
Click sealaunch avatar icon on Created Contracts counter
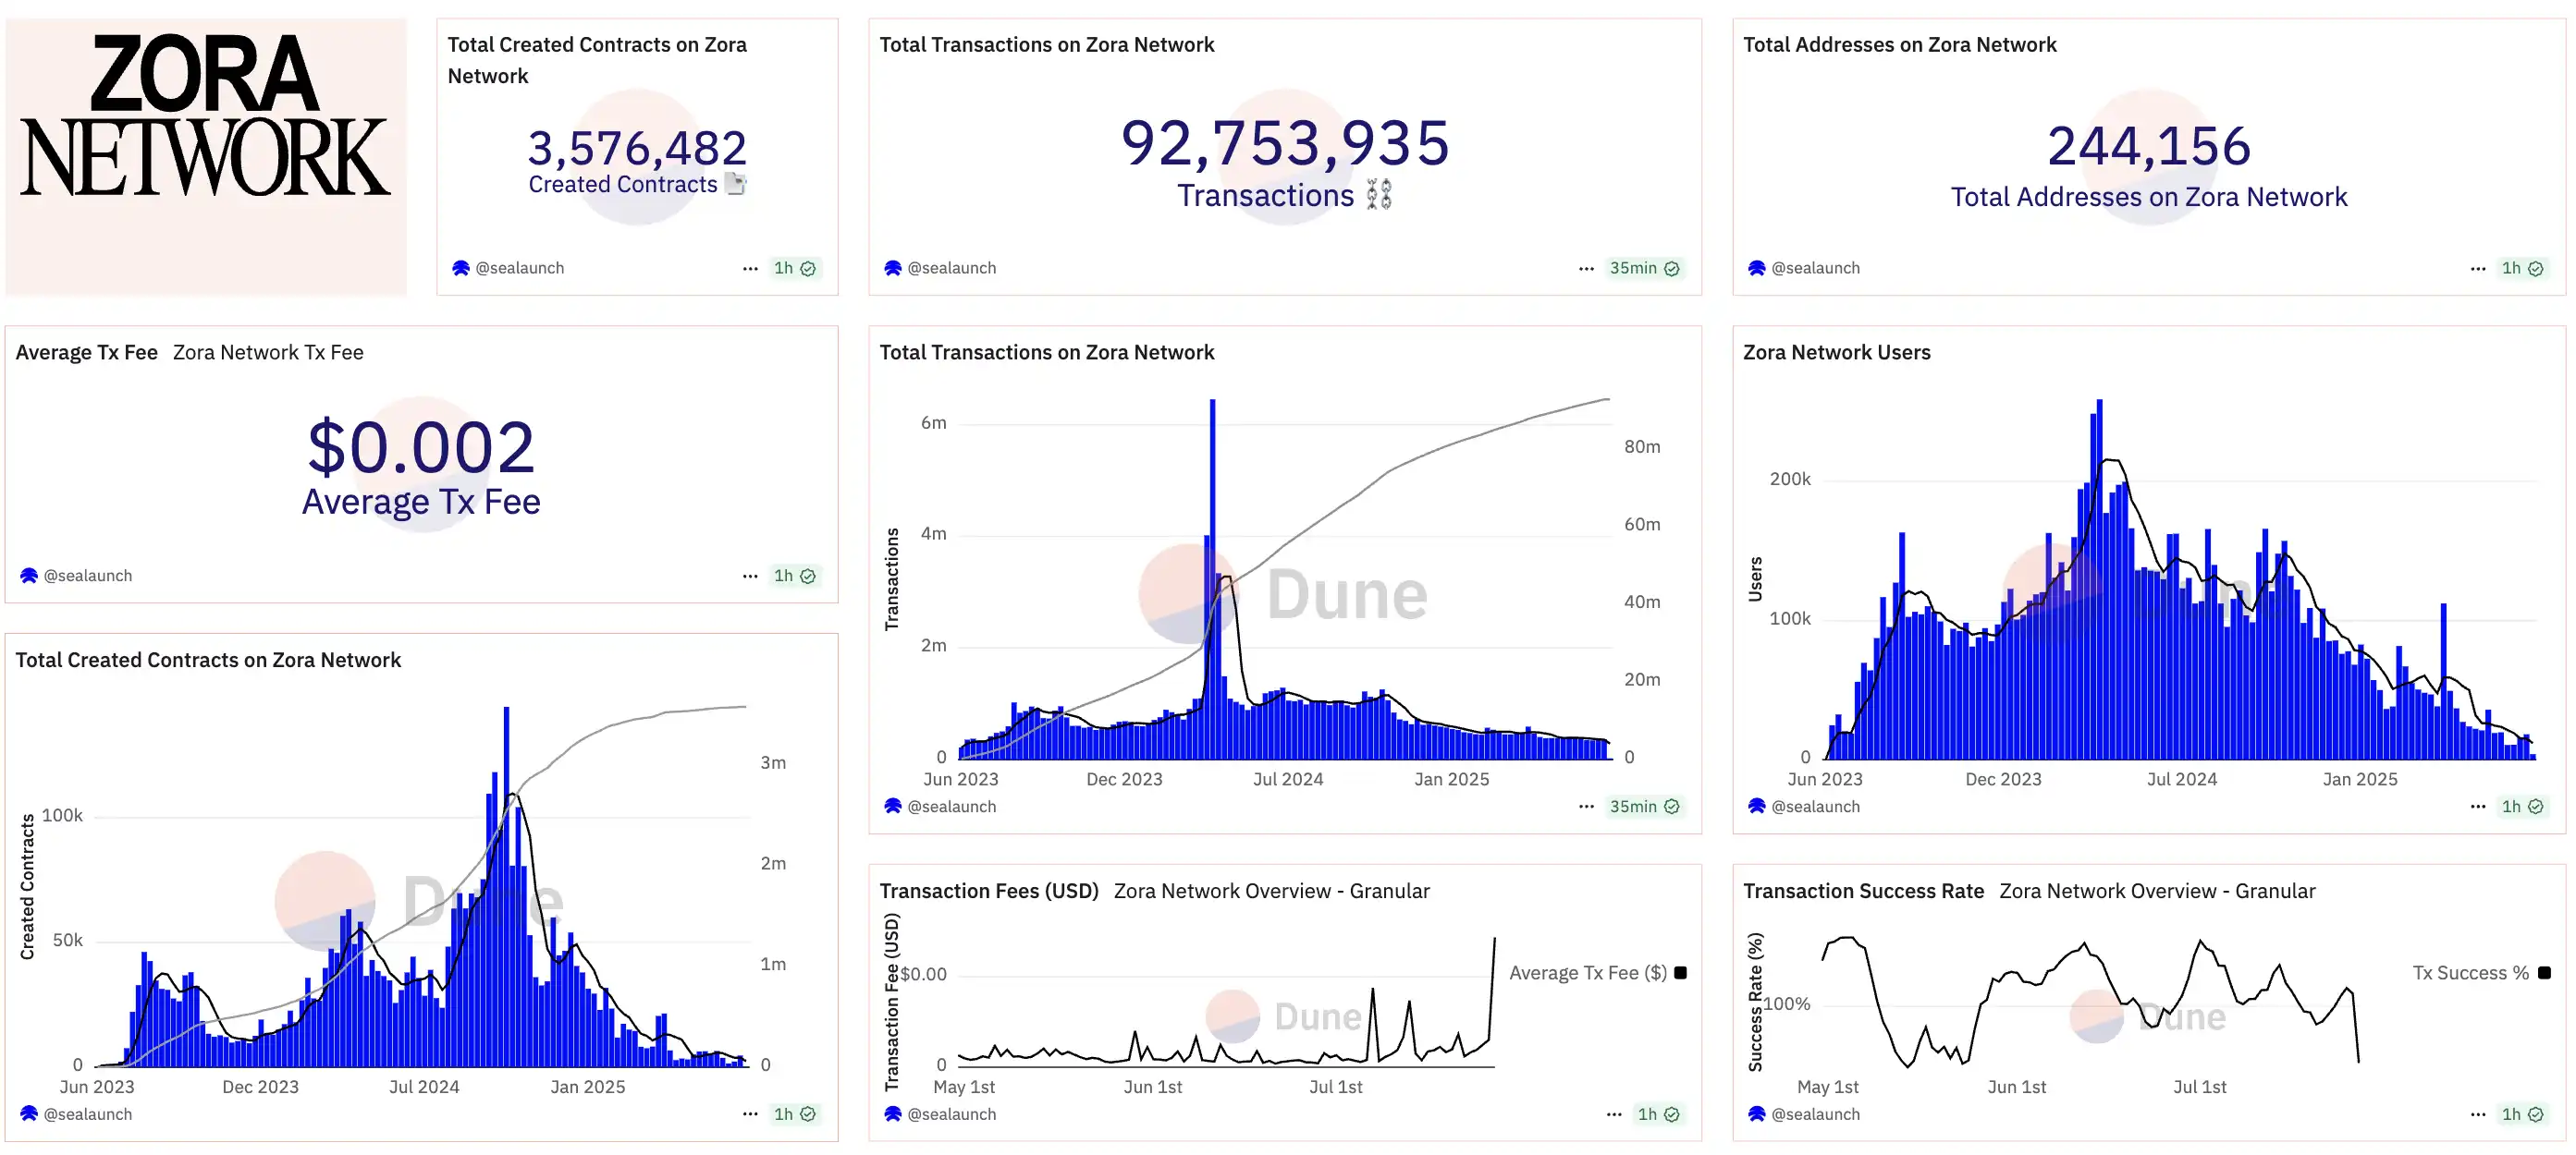pyautogui.click(x=460, y=268)
